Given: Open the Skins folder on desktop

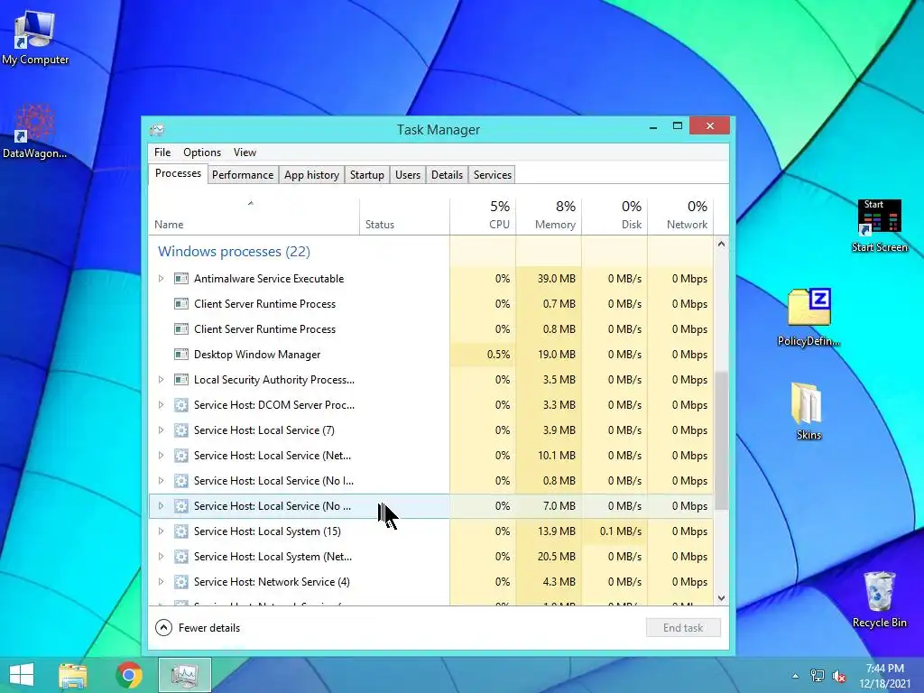Looking at the screenshot, I should click(x=808, y=411).
